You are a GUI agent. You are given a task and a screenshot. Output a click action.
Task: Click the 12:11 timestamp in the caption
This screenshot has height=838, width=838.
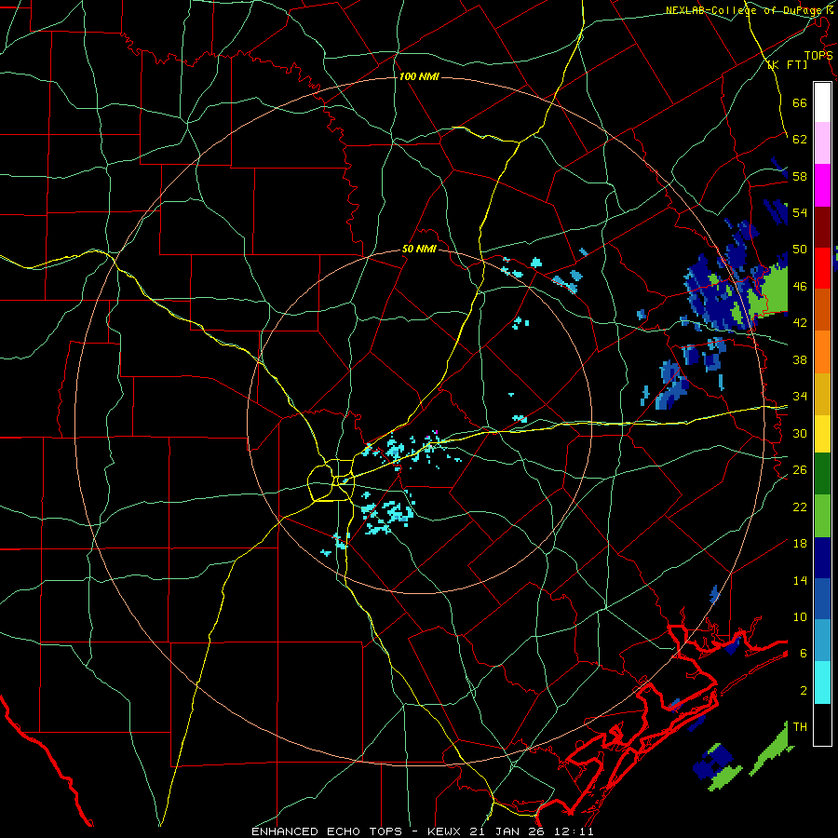[x=572, y=831]
